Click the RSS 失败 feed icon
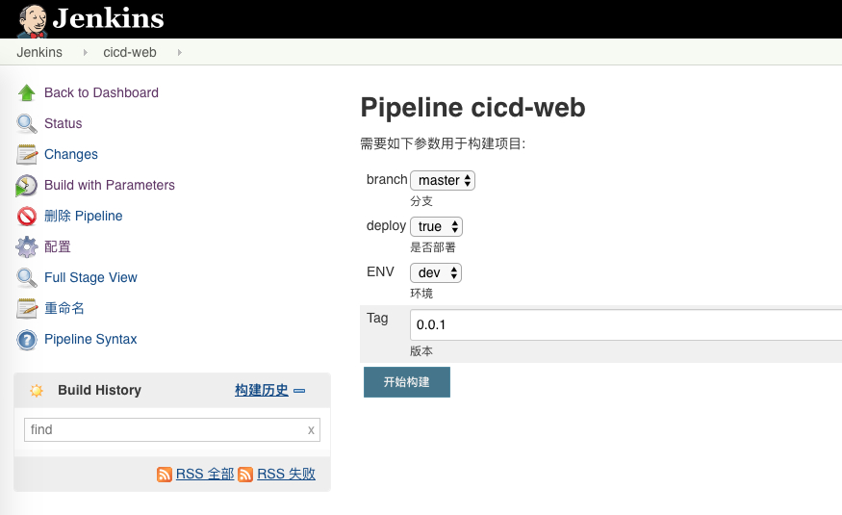842x515 pixels. pos(245,475)
